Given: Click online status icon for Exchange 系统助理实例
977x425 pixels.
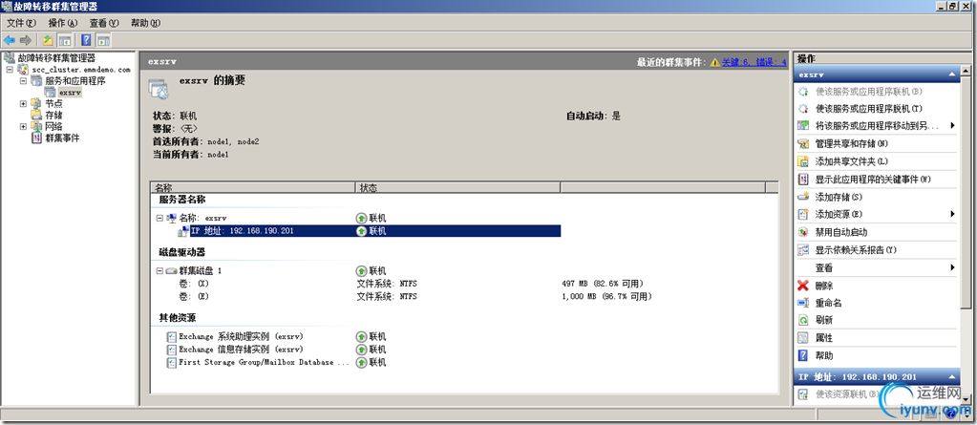Looking at the screenshot, I should (x=361, y=336).
